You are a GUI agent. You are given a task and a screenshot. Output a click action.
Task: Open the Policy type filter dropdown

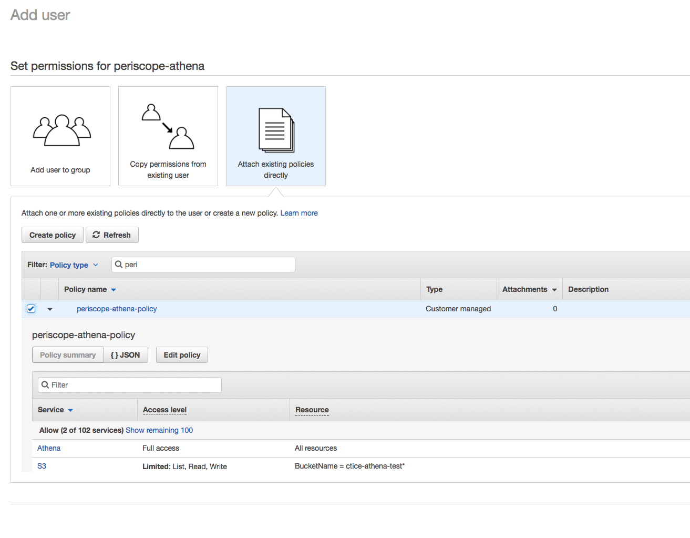[x=74, y=265]
